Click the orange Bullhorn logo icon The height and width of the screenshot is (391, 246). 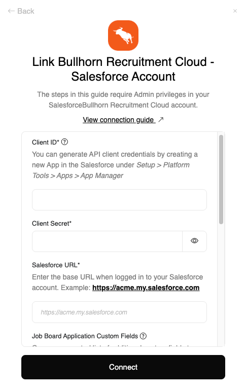[123, 35]
